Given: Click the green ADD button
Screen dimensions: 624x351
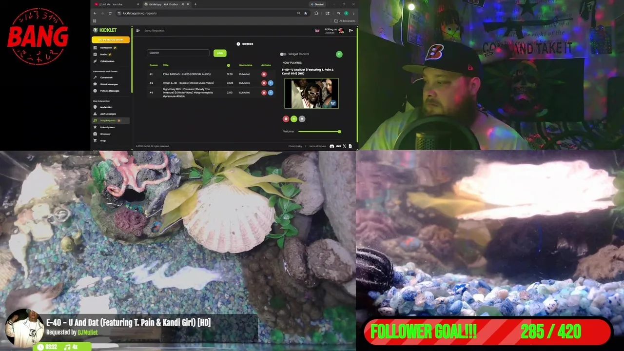Looking at the screenshot, I should (220, 53).
